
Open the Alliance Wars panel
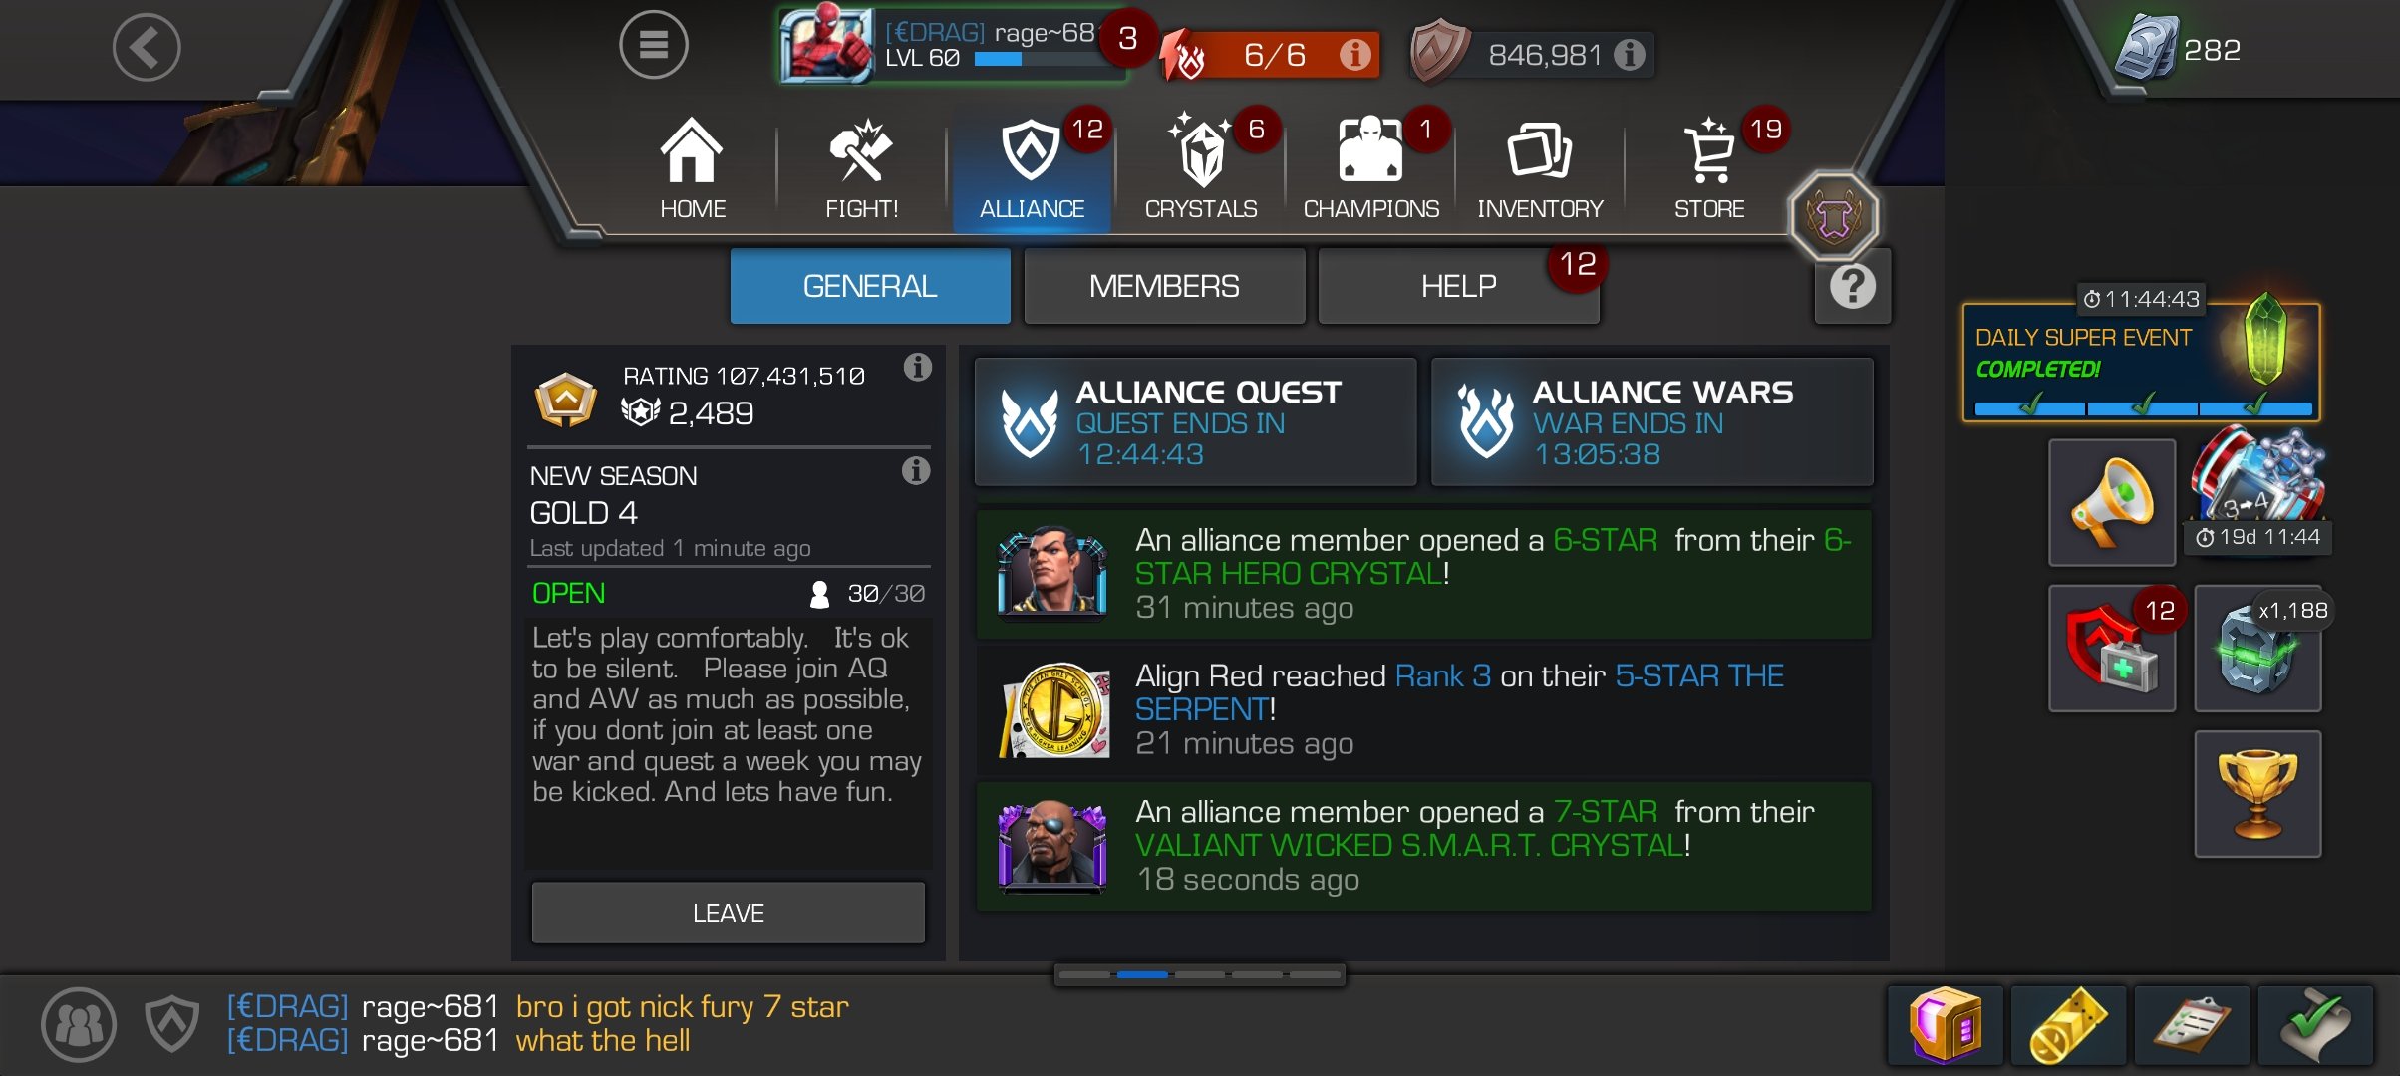[1651, 422]
